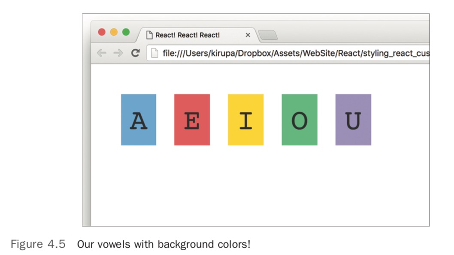Click the yellow I vowel card
Viewport: 454px width, 255px height.
point(245,120)
